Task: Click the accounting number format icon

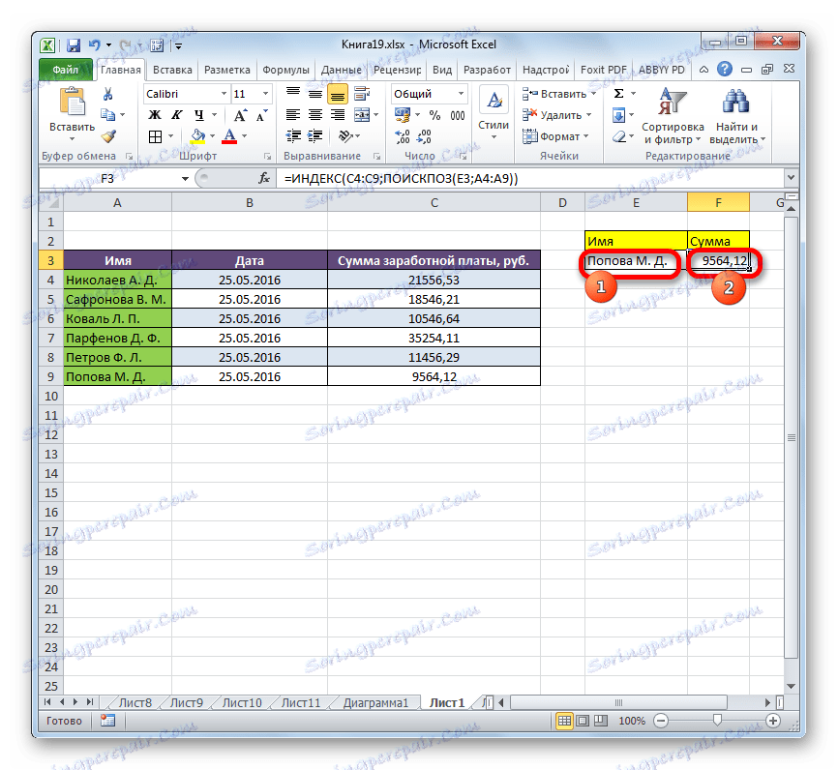Action: (x=402, y=115)
